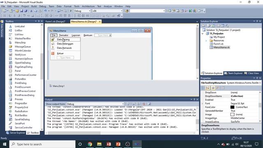
Task: Toggle auto-hide pin on Toolbox panel
Action: pos(39,21)
